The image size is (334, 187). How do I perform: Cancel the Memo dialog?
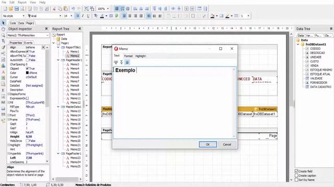pos(227,144)
